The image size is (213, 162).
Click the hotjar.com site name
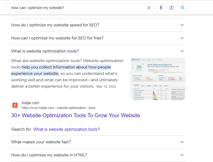[30, 103]
